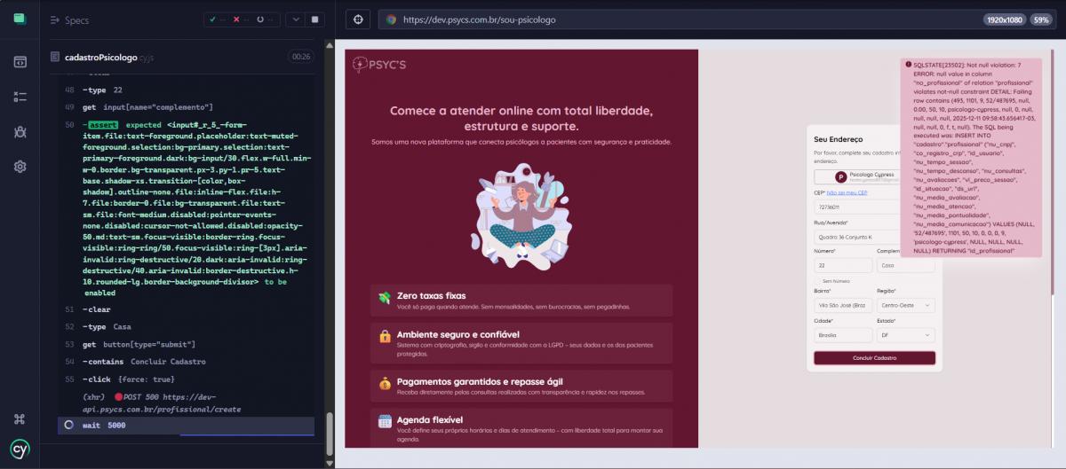Activate the selector playground crosshair
1066x469 pixels.
click(x=357, y=19)
